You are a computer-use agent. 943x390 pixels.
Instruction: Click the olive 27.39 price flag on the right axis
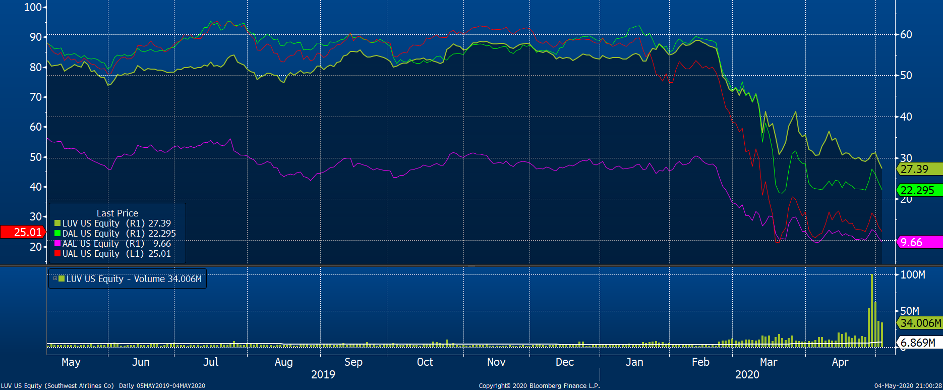tap(919, 169)
